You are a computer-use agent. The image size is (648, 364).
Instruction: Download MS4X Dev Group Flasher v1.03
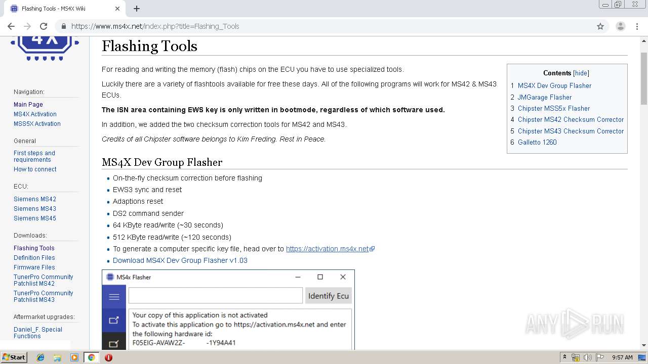(x=180, y=261)
